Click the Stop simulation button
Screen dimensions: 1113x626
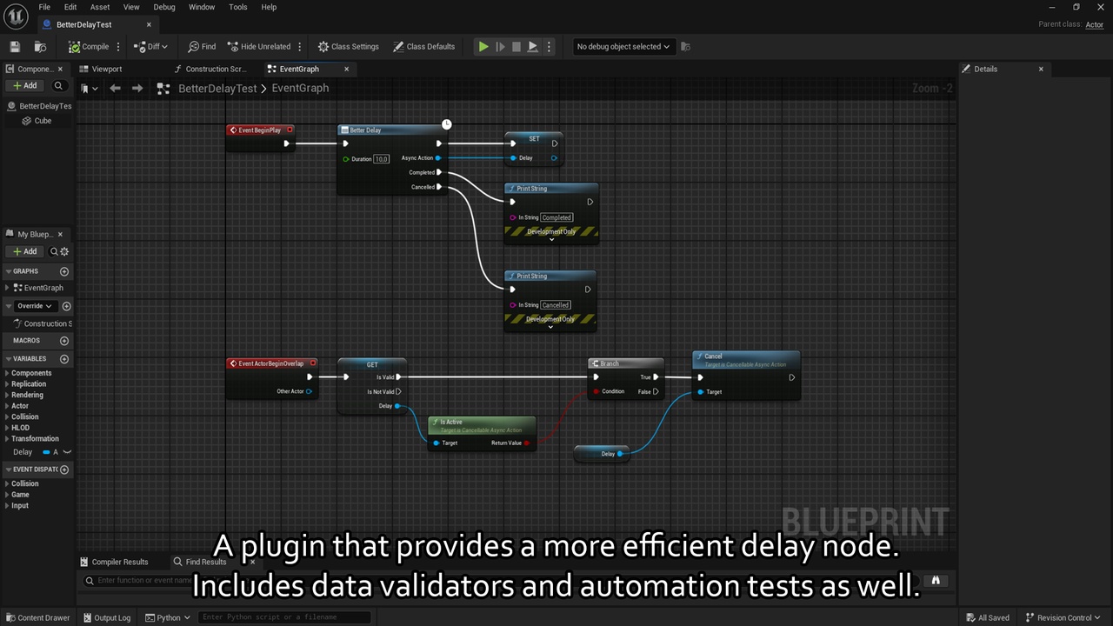517,47
